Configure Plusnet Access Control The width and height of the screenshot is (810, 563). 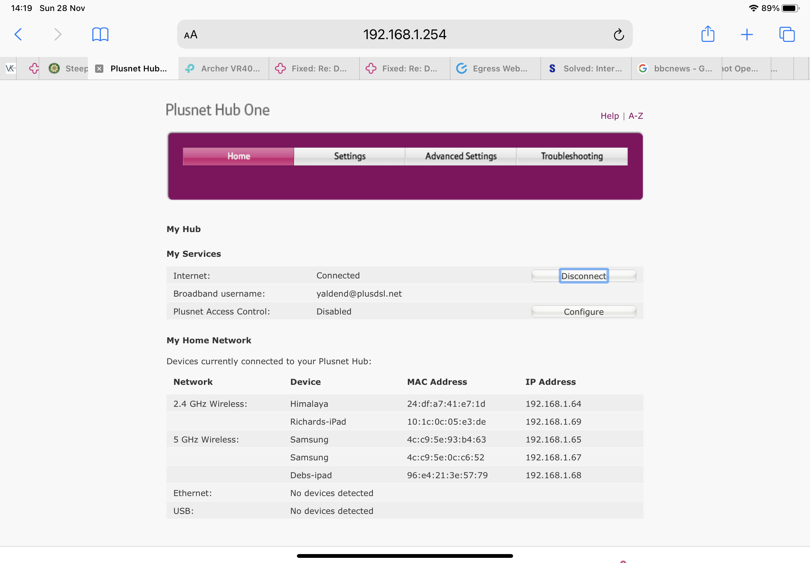(583, 311)
